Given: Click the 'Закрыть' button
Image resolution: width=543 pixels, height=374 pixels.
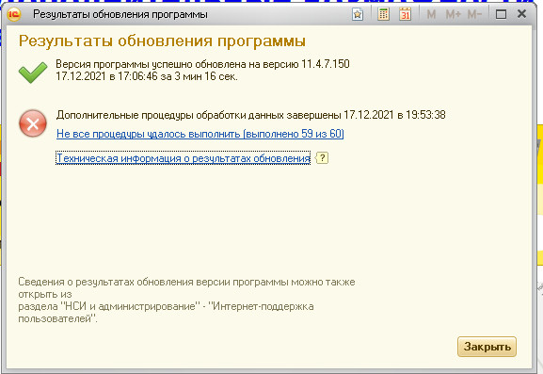Looking at the screenshot, I should tap(487, 347).
